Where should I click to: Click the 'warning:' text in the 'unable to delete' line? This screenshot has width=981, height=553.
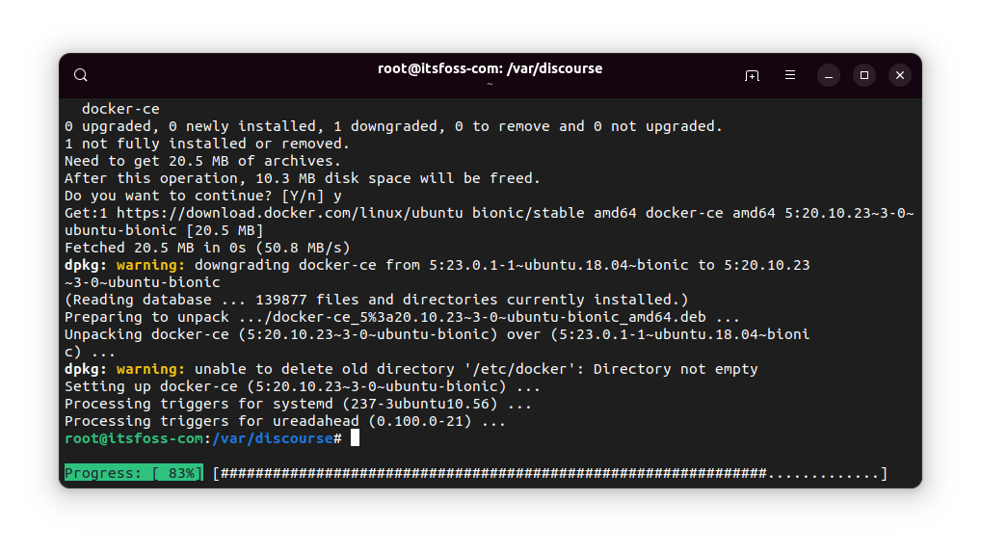[150, 369]
